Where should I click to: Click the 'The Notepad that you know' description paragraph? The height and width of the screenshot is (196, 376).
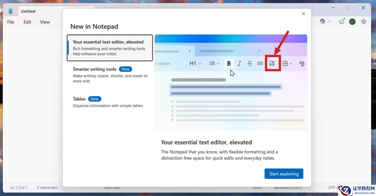[x=219, y=155]
